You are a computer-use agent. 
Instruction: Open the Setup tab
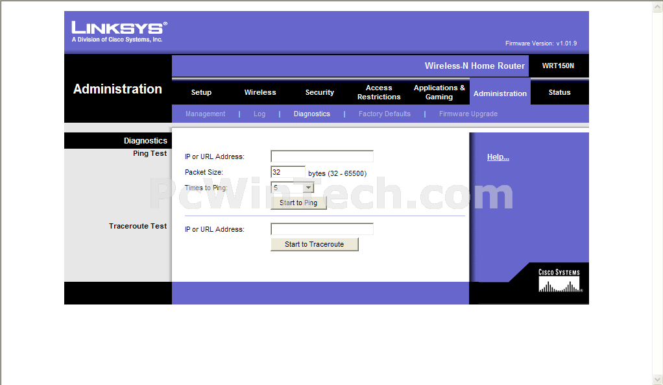pos(201,92)
